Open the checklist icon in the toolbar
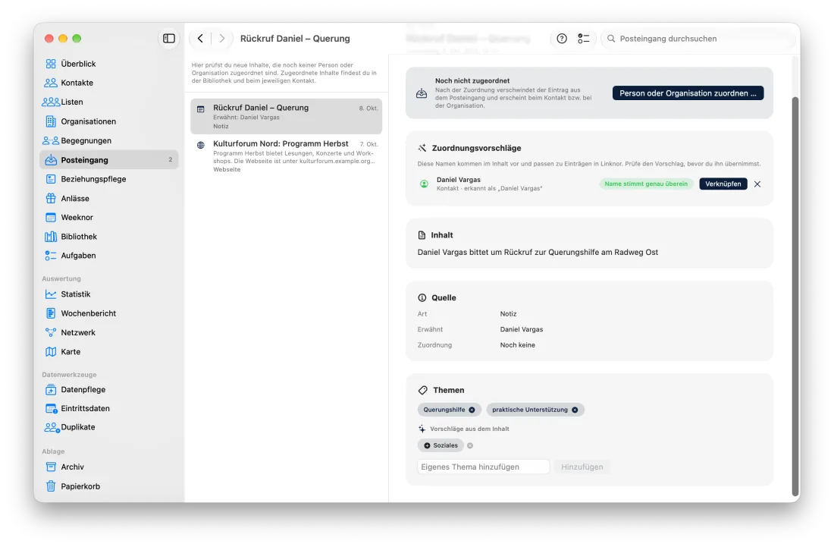This screenshot has height=547, width=834. [584, 38]
